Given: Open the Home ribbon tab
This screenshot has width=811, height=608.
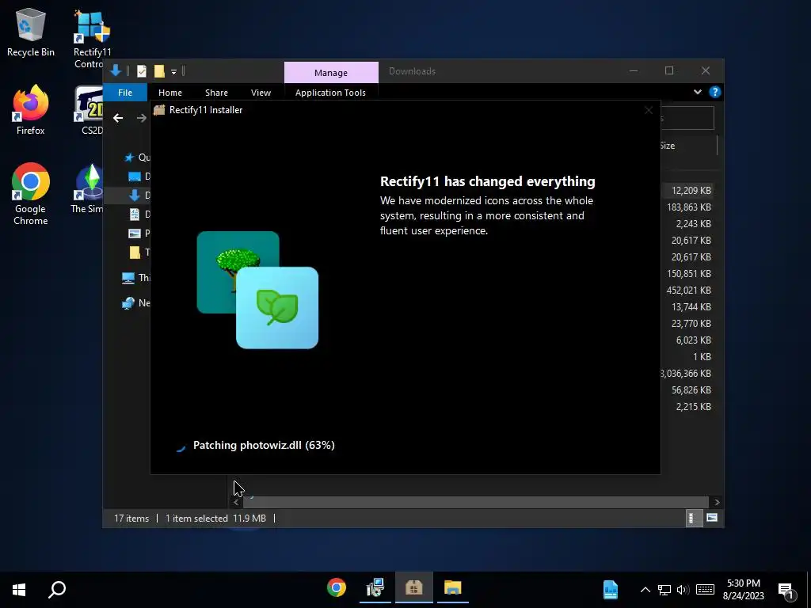Looking at the screenshot, I should [x=170, y=93].
